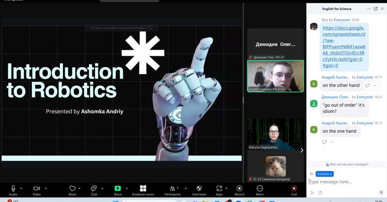Viewport: 387px width, 202px height.
Task: Open the Everyone recipient dropdown
Action: pos(325,174)
